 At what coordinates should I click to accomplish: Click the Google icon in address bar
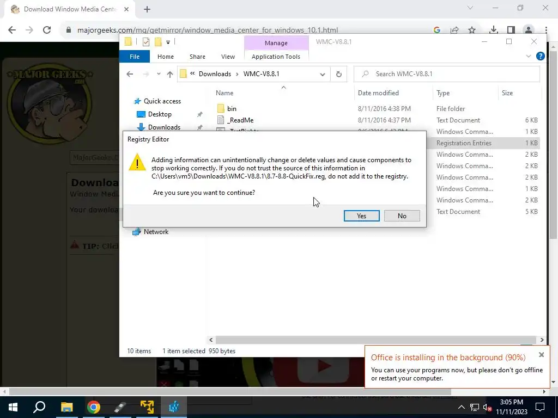pyautogui.click(x=437, y=30)
